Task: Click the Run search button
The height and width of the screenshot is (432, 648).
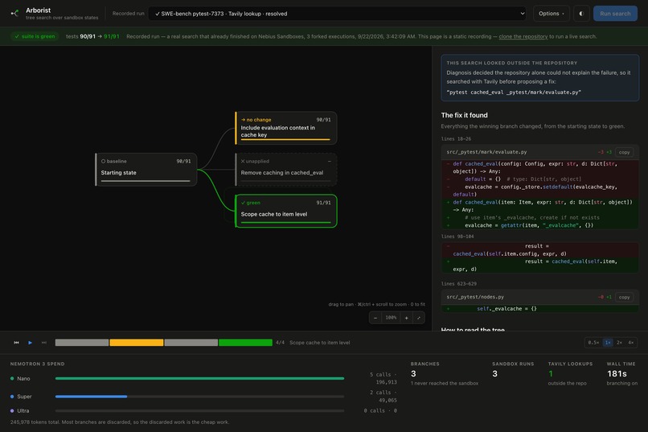Action: click(615, 14)
